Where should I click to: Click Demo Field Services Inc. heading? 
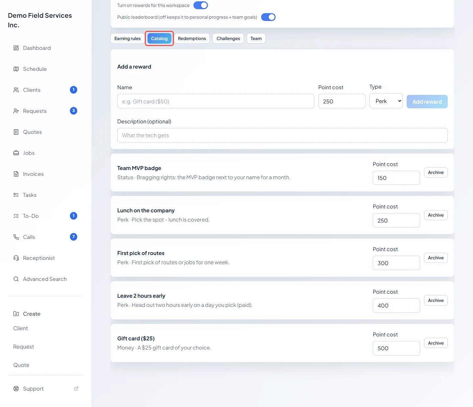40,20
